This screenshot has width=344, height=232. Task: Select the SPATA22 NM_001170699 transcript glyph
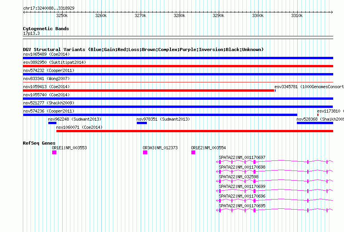pyautogui.click(x=274, y=191)
